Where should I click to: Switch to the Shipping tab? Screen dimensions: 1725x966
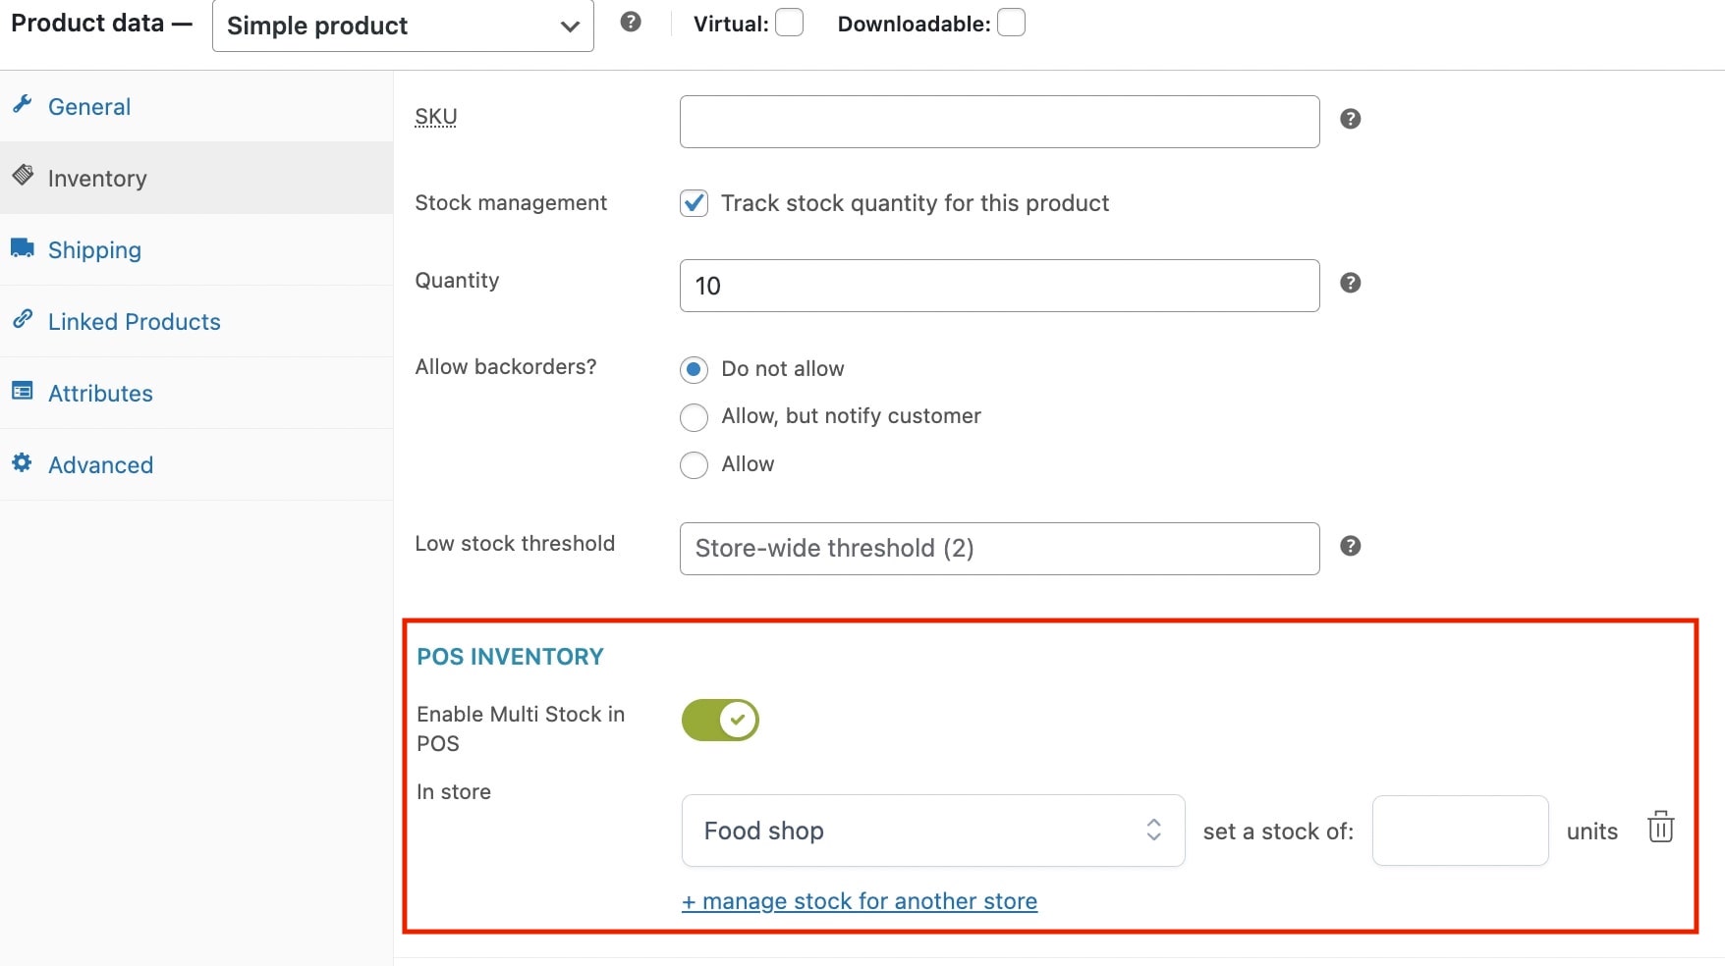tap(196, 249)
